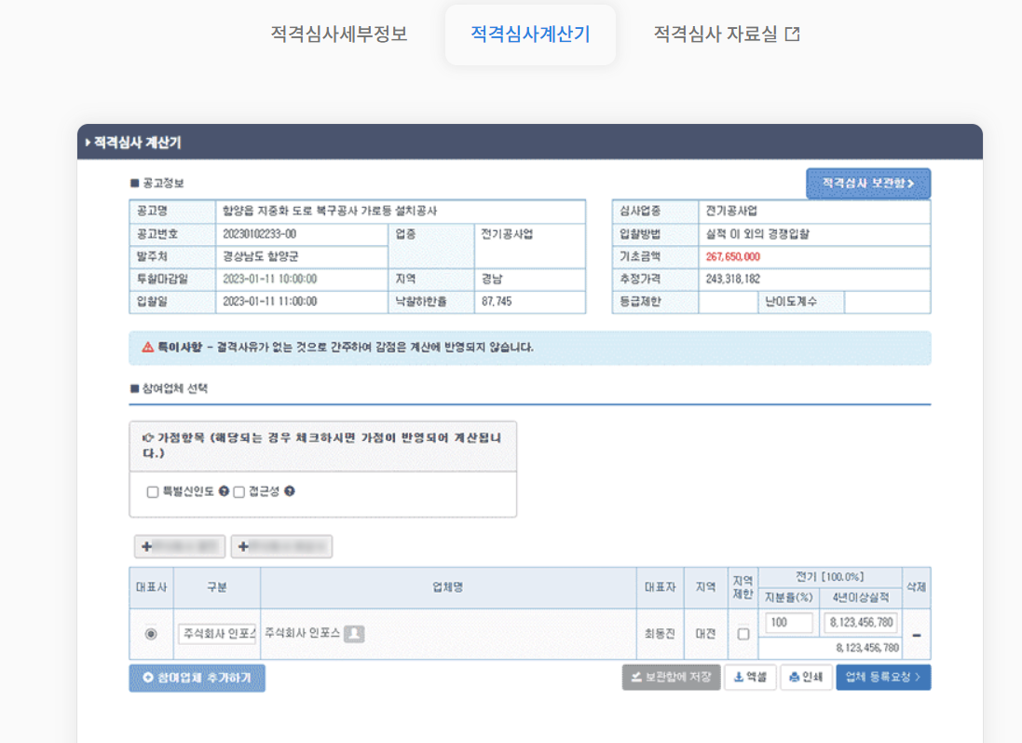
Task: Click the first blurred plus button
Action: coord(180,546)
